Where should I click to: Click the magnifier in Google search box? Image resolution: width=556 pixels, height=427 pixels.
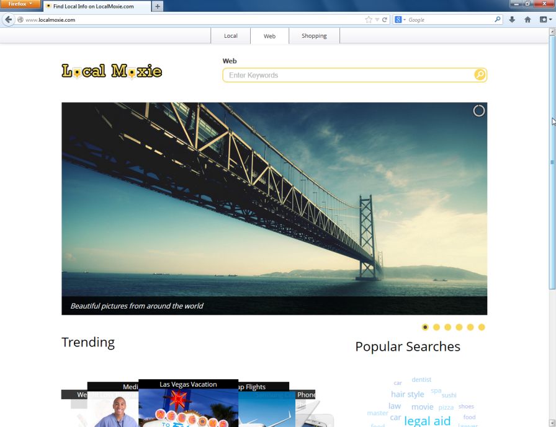click(498, 19)
